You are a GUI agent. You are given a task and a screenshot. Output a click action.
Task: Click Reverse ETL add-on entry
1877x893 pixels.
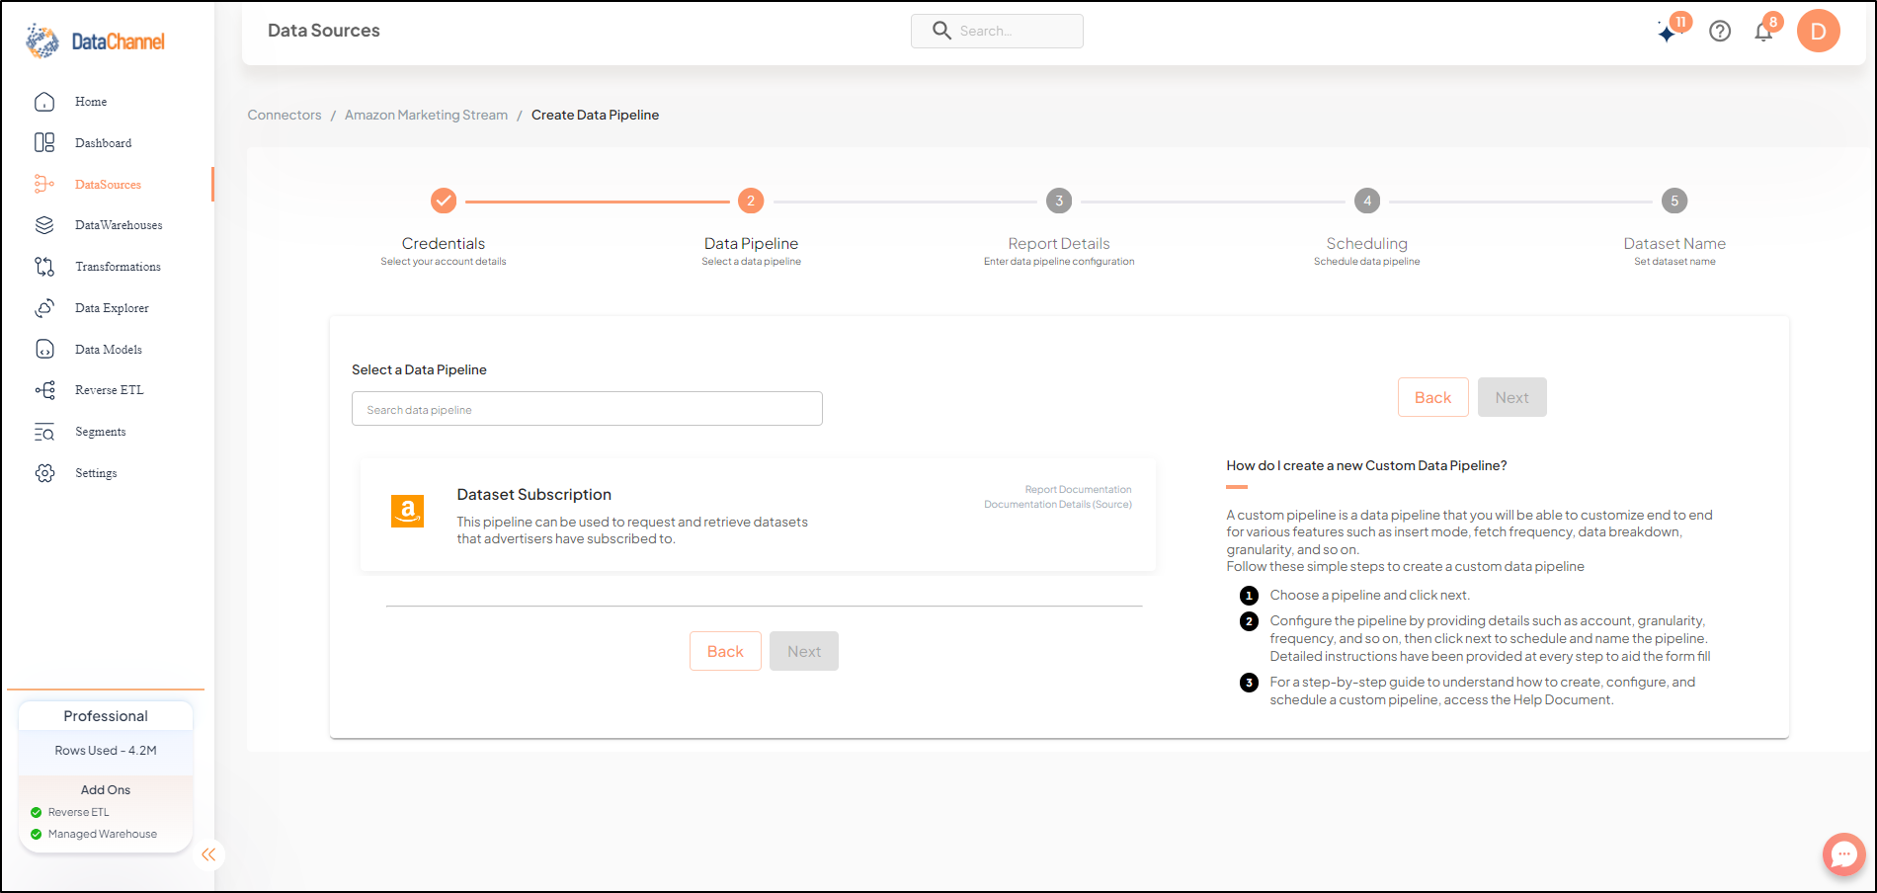tap(78, 812)
